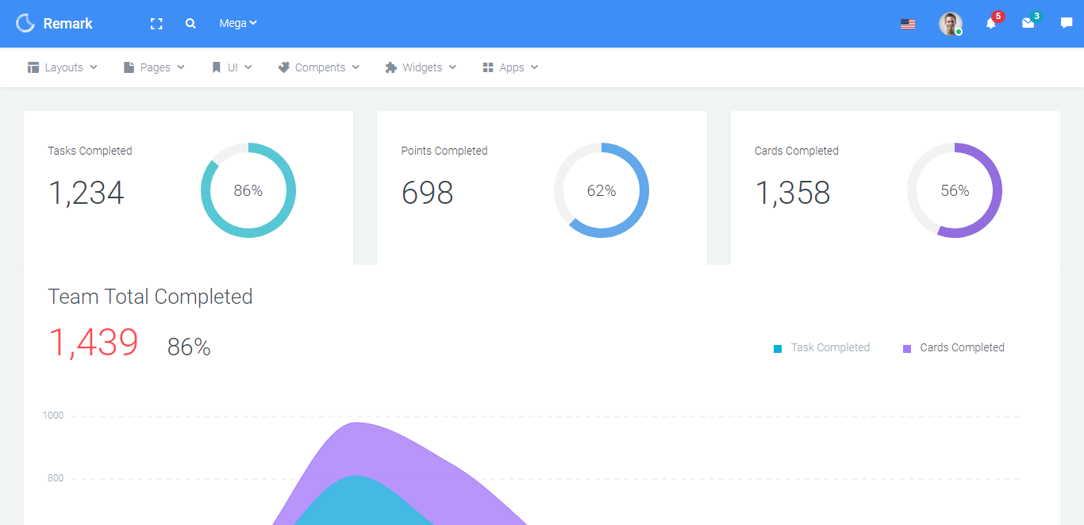
Task: Click the 56% Cards Completed progress ring
Action: click(x=955, y=190)
